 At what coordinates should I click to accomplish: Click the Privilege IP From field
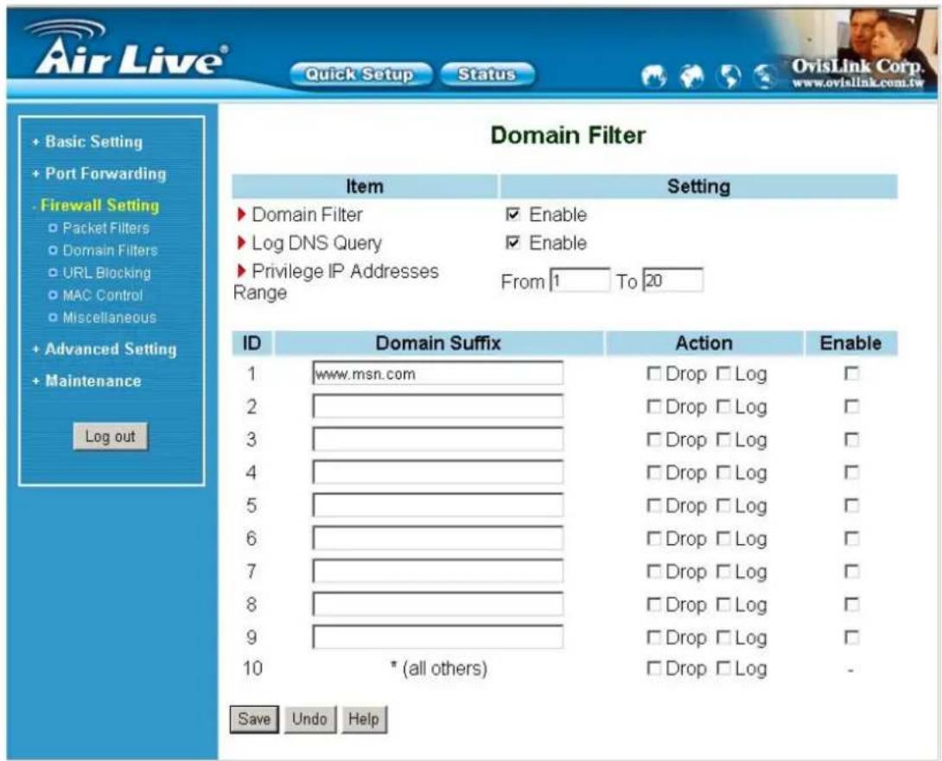[x=580, y=281]
